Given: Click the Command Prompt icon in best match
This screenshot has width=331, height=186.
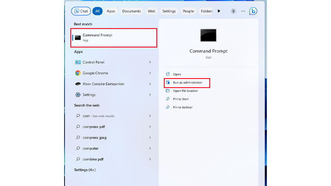Looking at the screenshot, I should pos(78,38).
